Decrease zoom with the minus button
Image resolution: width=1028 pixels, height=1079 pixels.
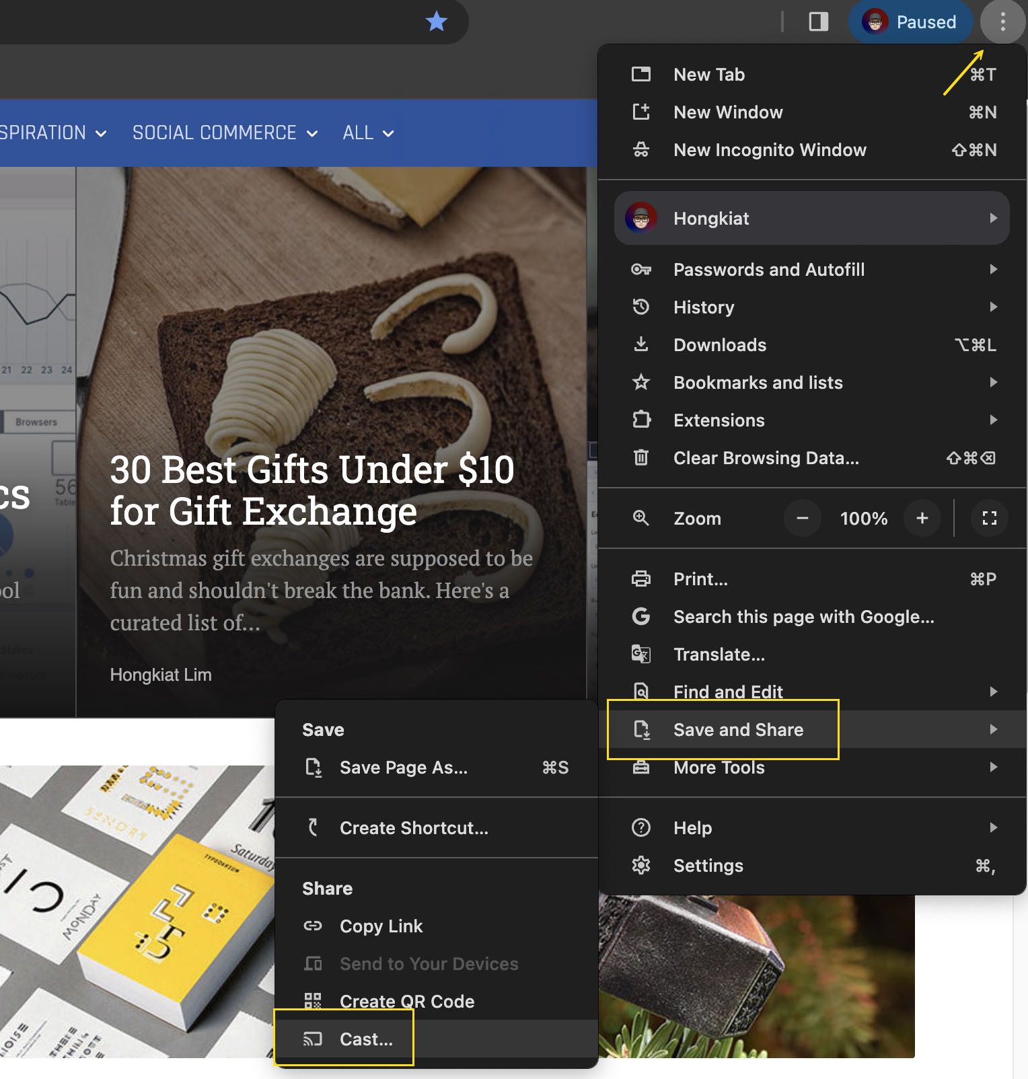click(x=802, y=518)
